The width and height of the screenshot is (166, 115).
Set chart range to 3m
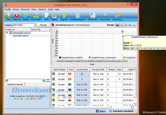click(x=126, y=25)
